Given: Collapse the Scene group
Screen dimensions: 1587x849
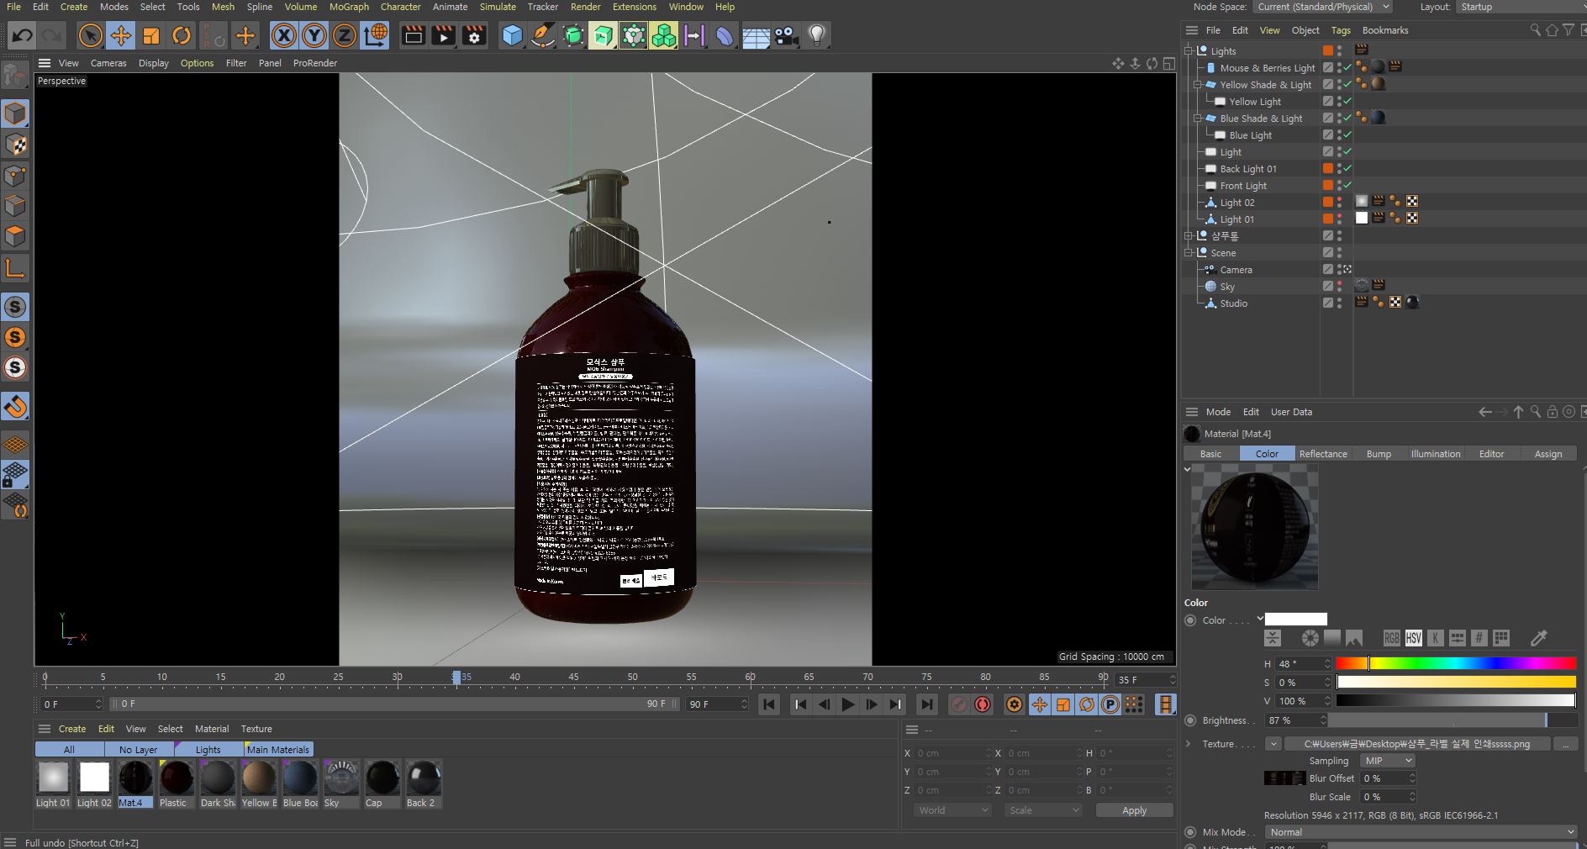Looking at the screenshot, I should [x=1189, y=253].
